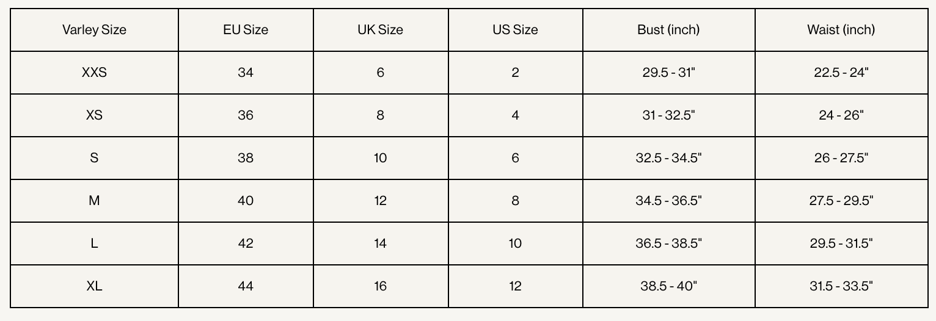Select the M Varley size cell
This screenshot has width=936, height=321.
[x=94, y=201]
